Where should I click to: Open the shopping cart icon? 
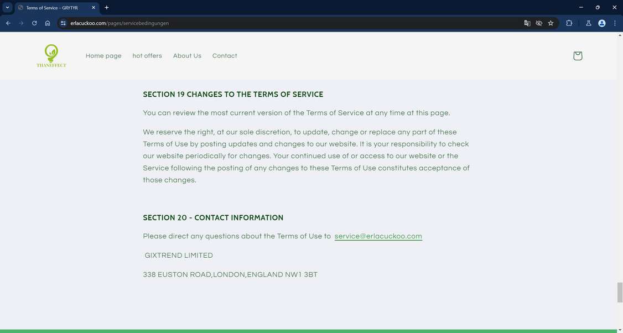click(x=578, y=56)
